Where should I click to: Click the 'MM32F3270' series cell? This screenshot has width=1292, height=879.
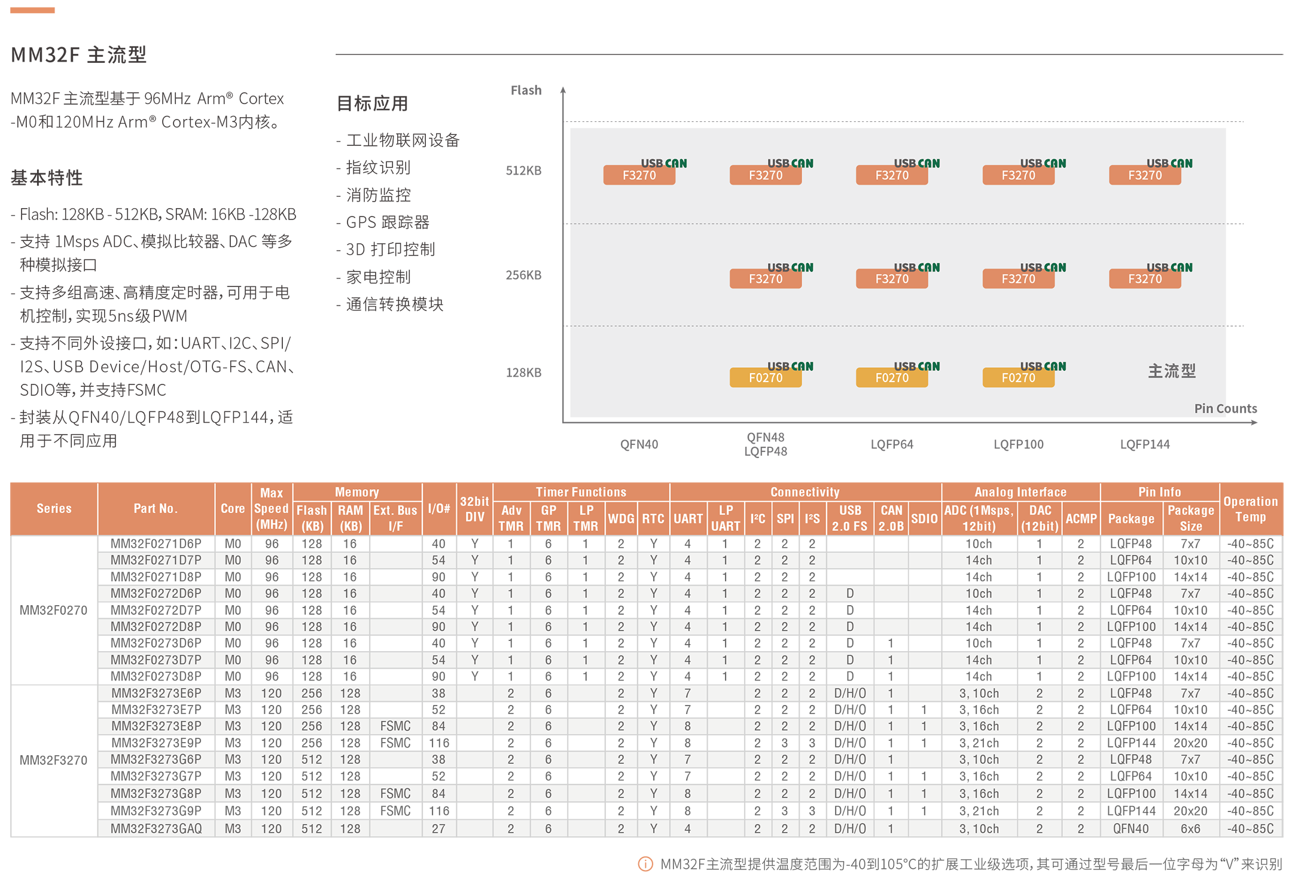click(x=54, y=760)
